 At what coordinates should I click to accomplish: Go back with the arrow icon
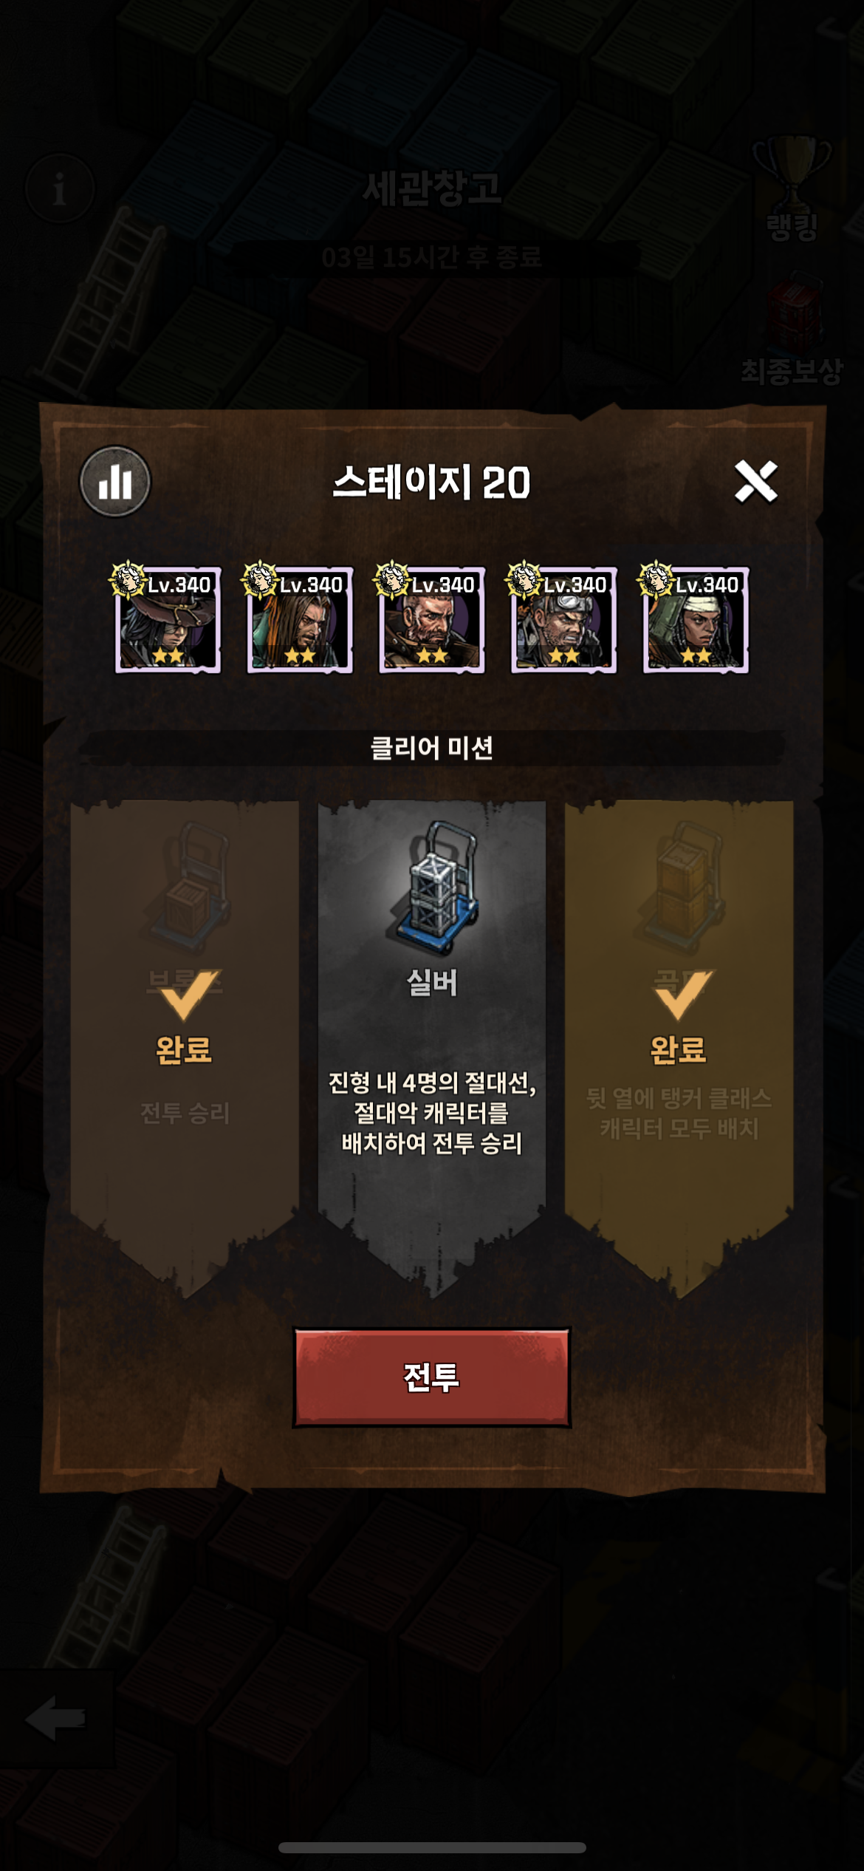coord(55,1719)
